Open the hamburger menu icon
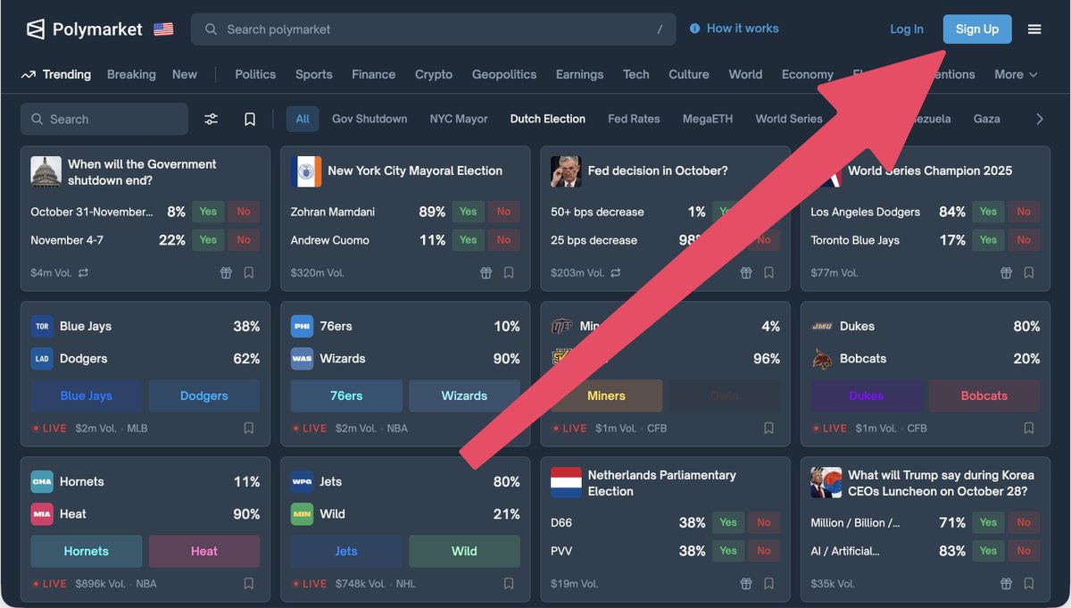The width and height of the screenshot is (1071, 608). (x=1034, y=29)
